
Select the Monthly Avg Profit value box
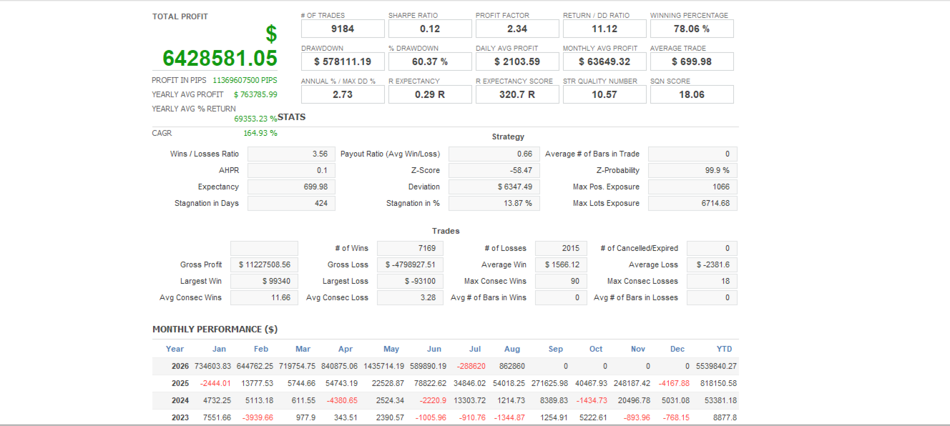[604, 61]
